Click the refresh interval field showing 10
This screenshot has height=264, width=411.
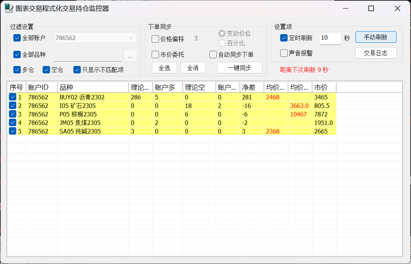(330, 38)
